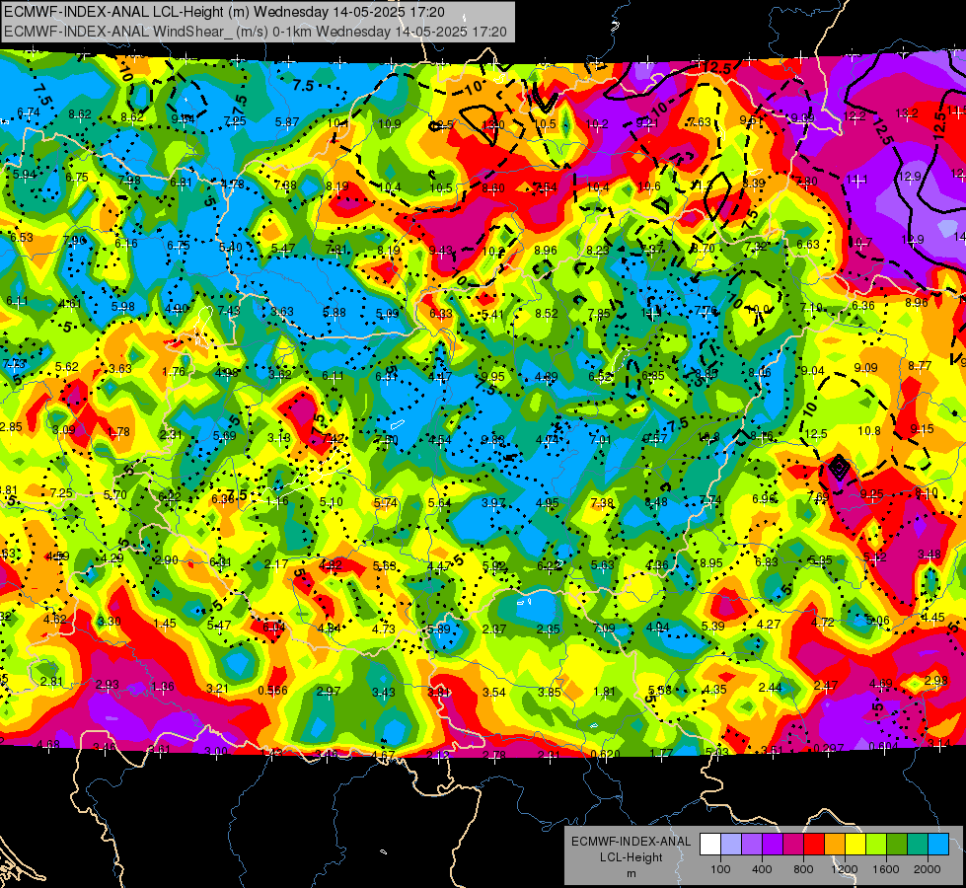Click the sky blue legend swatch
Image resolution: width=966 pixels, height=888 pixels.
tap(938, 845)
